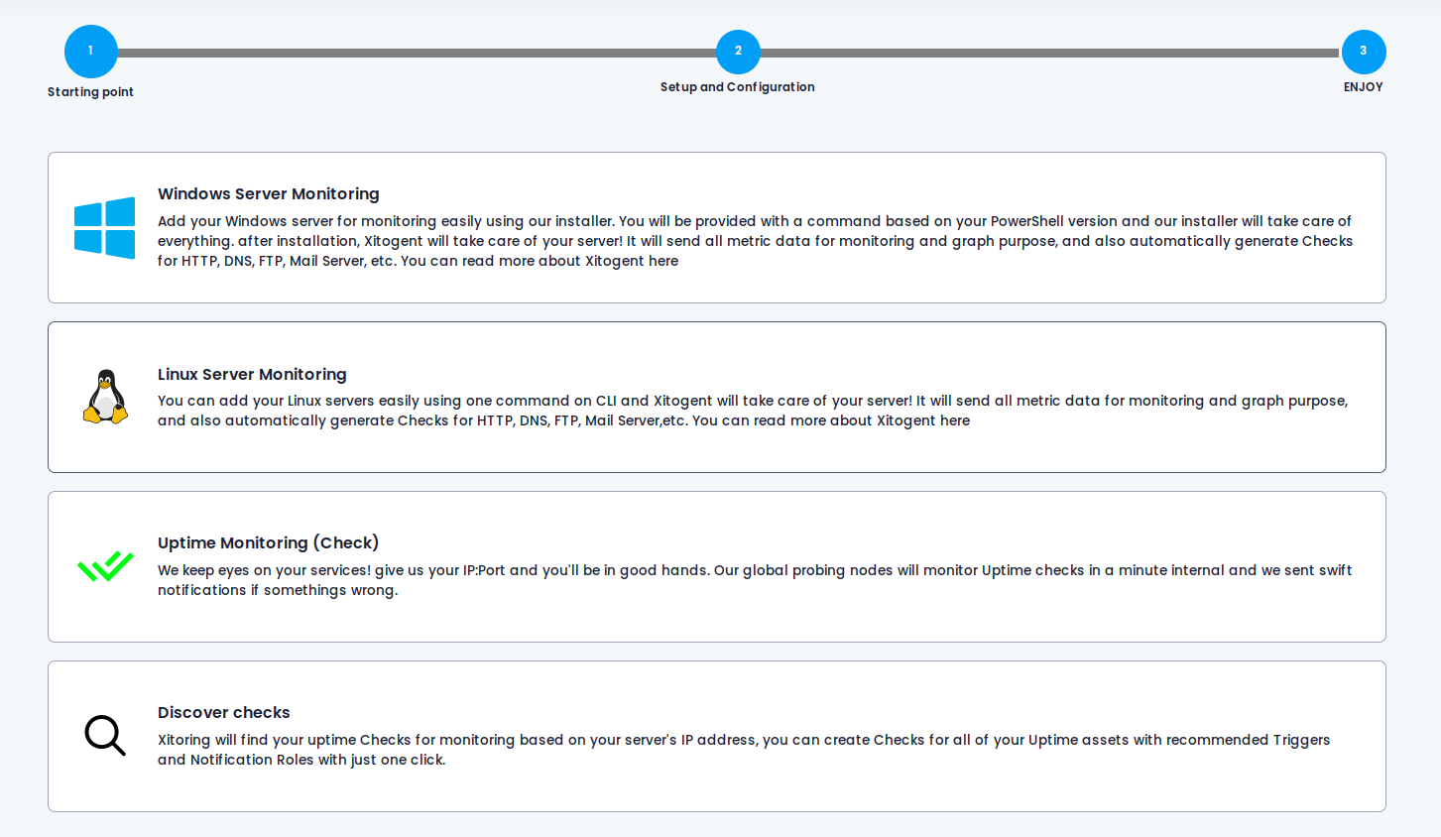
Task: Click the Windows Server Monitoring description text
Action: (x=755, y=241)
